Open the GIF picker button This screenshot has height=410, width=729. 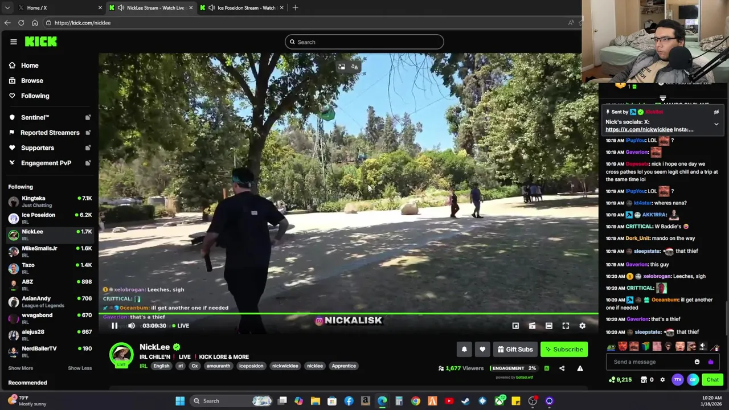[x=693, y=380]
